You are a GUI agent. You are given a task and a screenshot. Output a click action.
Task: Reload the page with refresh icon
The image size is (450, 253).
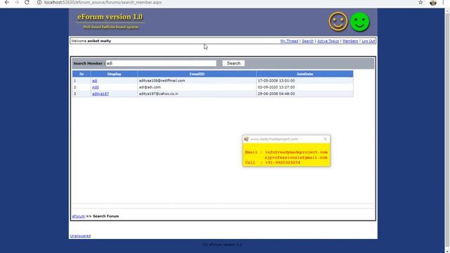tap(27, 2)
